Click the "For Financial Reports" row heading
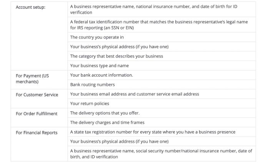 [37, 133]
